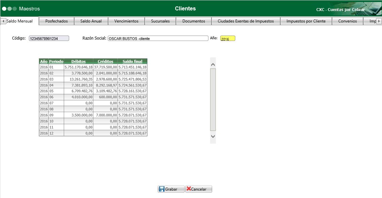The height and width of the screenshot is (198, 382).
Task: Click period 12 cell
Action: (x=56, y=133)
